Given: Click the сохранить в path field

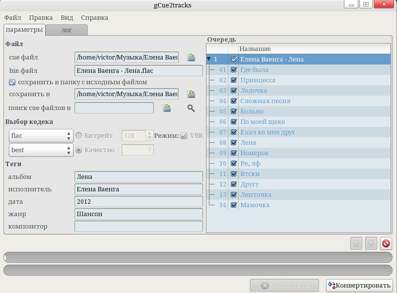Looking at the screenshot, I should click(127, 94).
